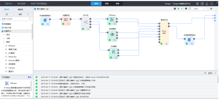Select the 聚类评估 EVAL node icon
219x99 pixels.
(164, 32)
